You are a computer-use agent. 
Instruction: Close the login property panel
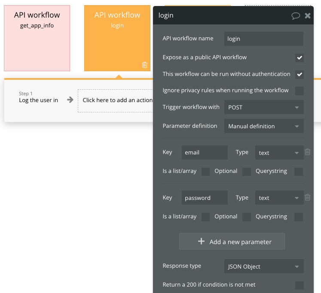(x=308, y=16)
